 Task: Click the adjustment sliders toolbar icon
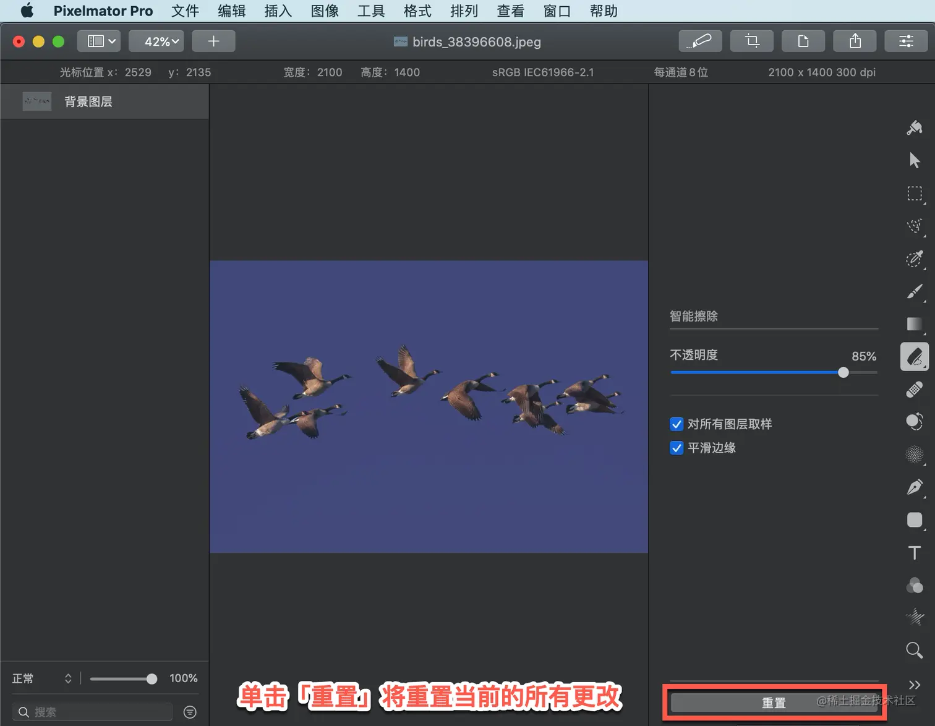906,41
